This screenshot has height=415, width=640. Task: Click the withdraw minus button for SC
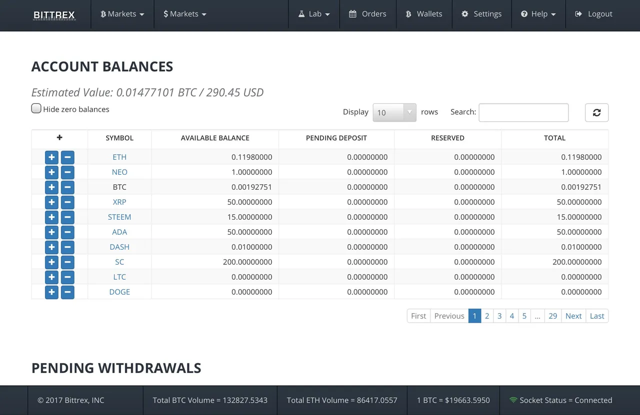[x=67, y=262]
